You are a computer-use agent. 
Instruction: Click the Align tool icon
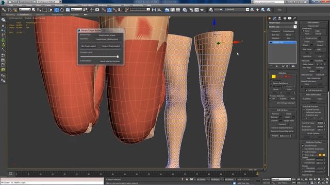159,10
